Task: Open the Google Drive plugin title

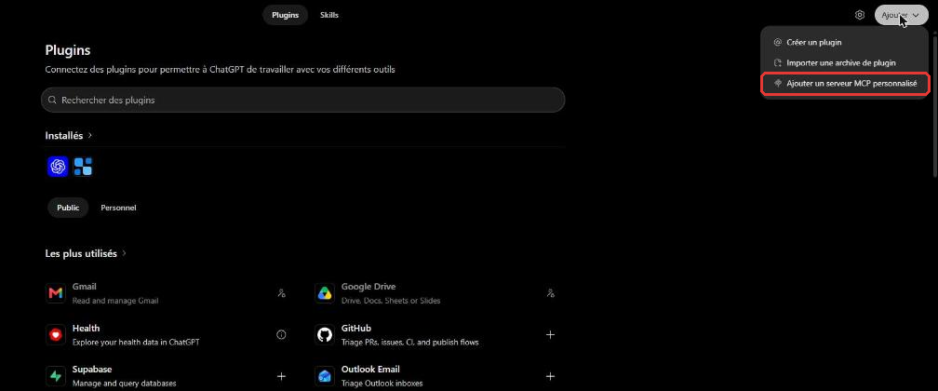Action: pos(368,287)
